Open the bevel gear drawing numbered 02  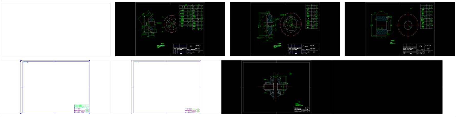coord(170,29)
